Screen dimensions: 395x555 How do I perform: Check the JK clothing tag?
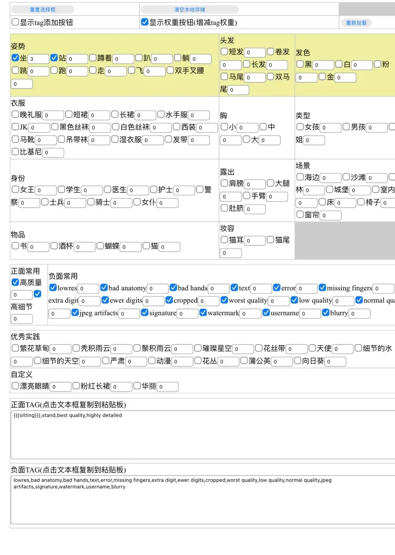[x=15, y=127]
